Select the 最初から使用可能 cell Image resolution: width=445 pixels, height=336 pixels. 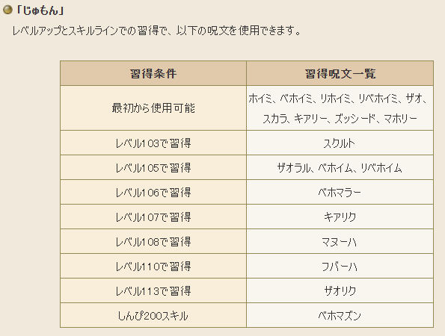(153, 108)
